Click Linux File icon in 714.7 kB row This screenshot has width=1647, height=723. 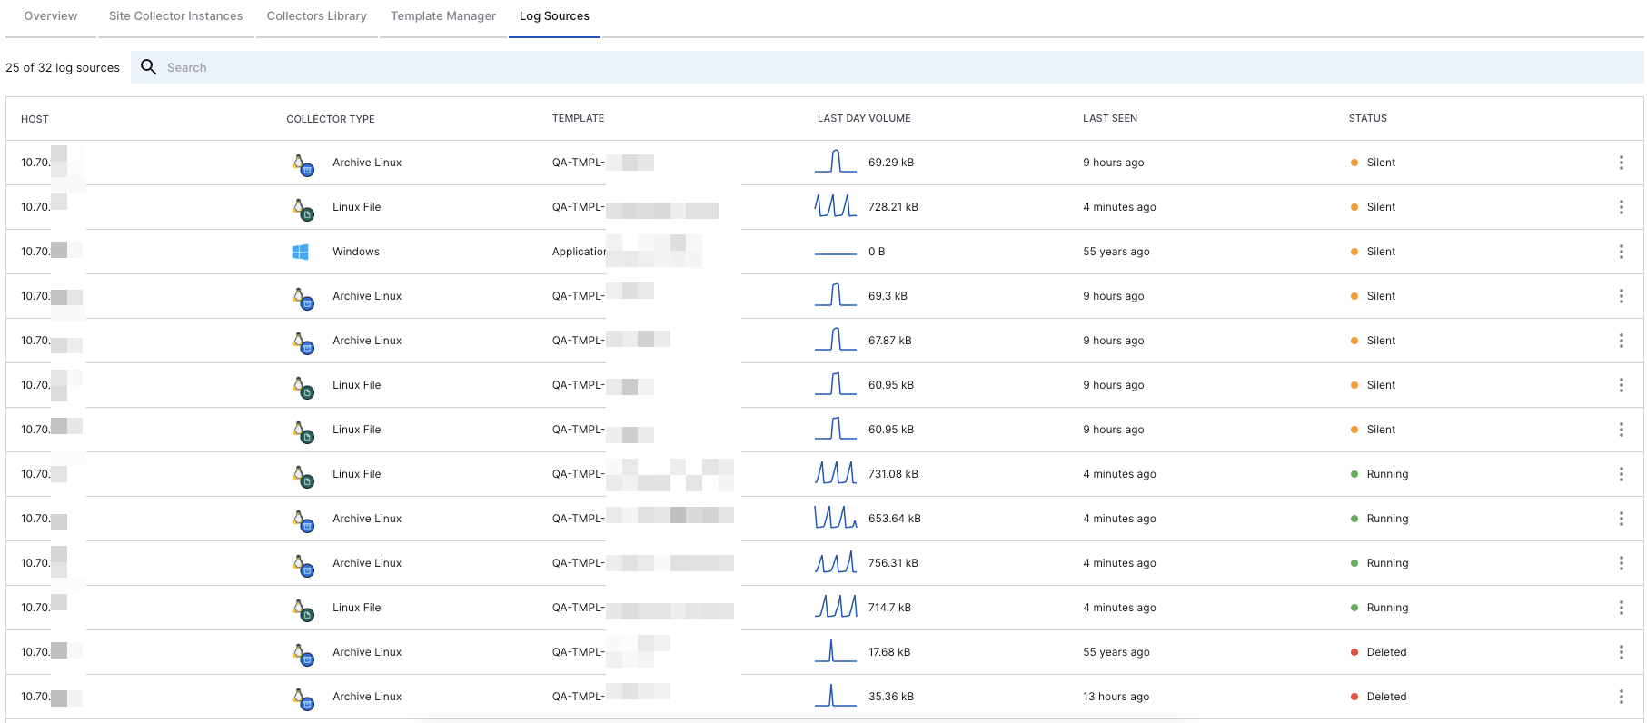coord(303,609)
